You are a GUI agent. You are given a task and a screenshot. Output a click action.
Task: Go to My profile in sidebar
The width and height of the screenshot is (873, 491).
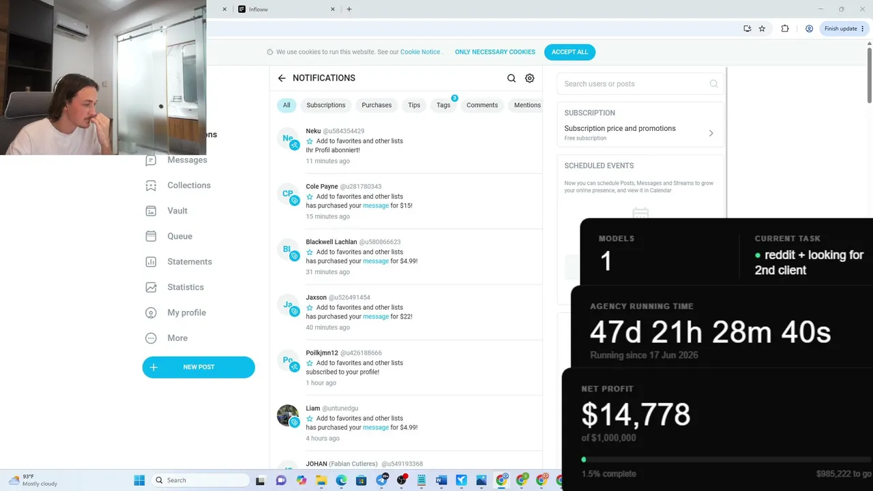tap(176, 312)
